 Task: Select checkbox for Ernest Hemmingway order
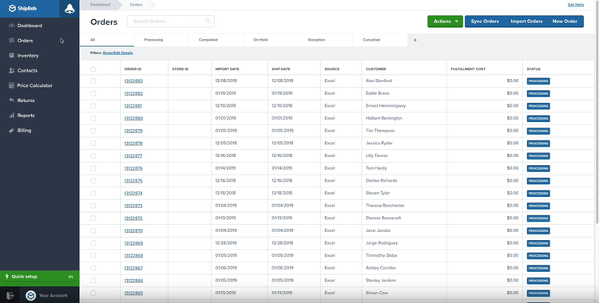coord(93,106)
